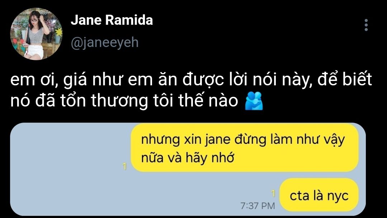Screen dimensions: 387x218
Task: Open the three-dot more options menu
Action: click(x=366, y=25)
